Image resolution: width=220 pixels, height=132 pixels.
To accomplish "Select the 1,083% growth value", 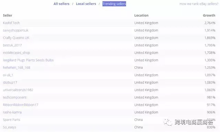I will tap(210, 82).
